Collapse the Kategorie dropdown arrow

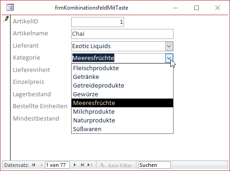pyautogui.click(x=169, y=58)
